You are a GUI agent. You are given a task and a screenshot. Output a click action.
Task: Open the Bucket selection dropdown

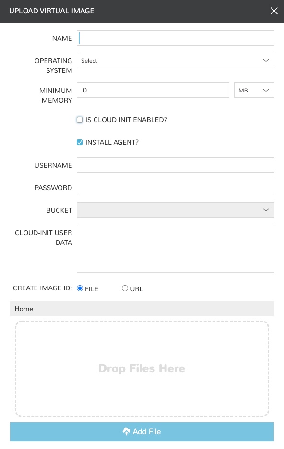pos(176,210)
